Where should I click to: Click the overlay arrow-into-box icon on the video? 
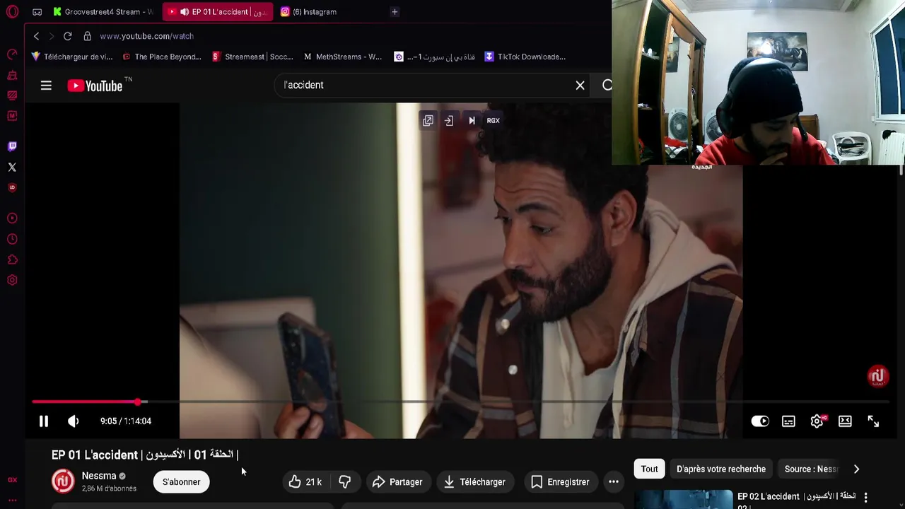tap(449, 121)
